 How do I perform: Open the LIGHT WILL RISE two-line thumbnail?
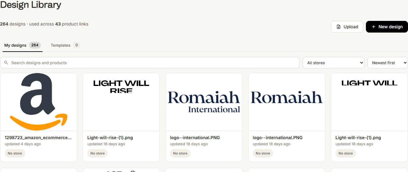tap(121, 102)
